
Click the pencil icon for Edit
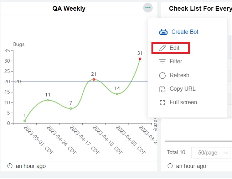click(x=163, y=48)
